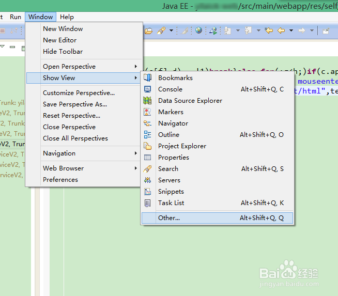This screenshot has width=338, height=296.
Task: Open the Run menu
Action: click(16, 17)
